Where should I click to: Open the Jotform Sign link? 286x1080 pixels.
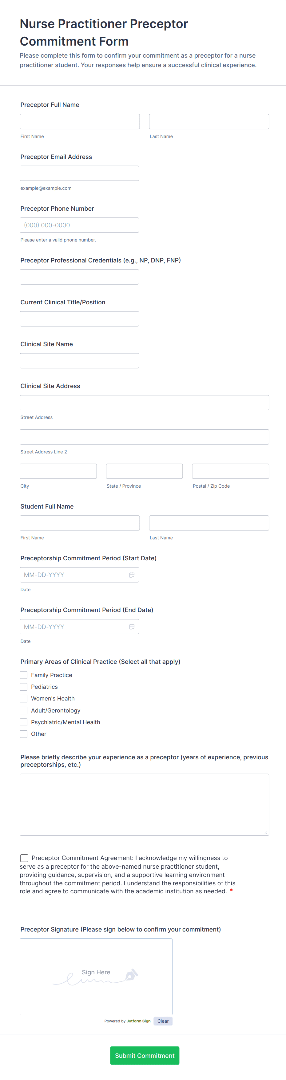(x=139, y=1021)
